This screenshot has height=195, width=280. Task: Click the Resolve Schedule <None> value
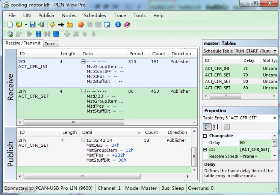(255, 156)
